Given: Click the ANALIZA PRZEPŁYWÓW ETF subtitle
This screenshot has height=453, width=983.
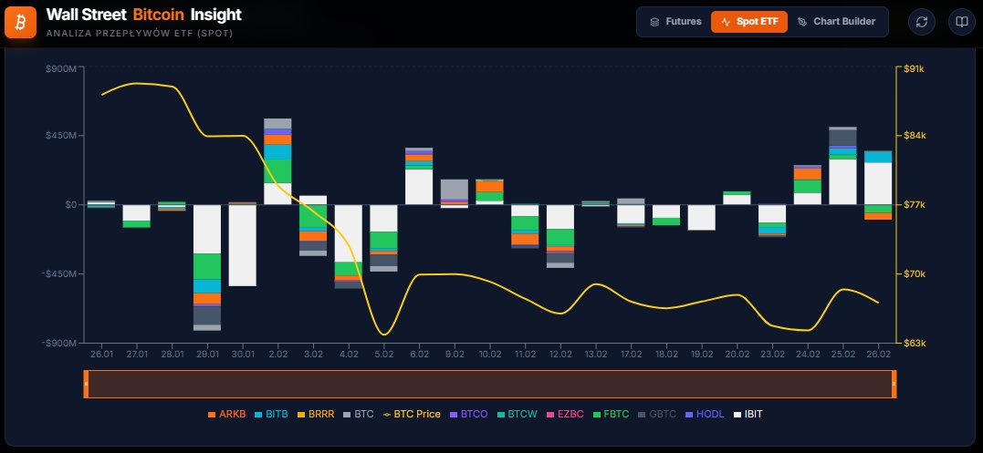Looking at the screenshot, I should (x=139, y=33).
